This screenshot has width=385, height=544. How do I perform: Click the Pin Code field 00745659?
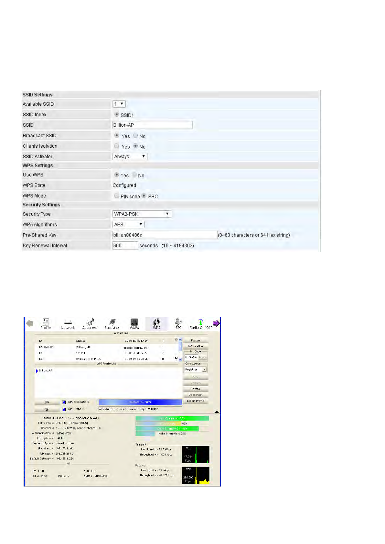pos(191,357)
